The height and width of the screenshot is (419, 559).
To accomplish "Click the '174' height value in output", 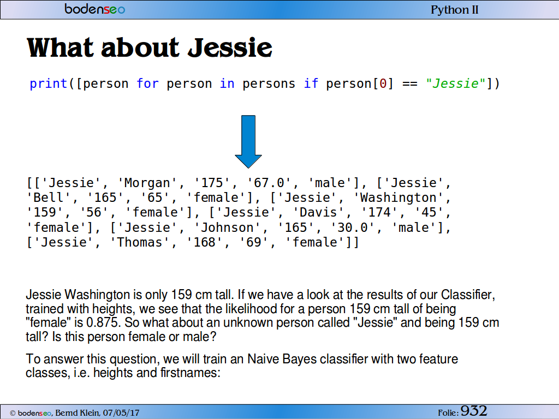I will (x=379, y=212).
